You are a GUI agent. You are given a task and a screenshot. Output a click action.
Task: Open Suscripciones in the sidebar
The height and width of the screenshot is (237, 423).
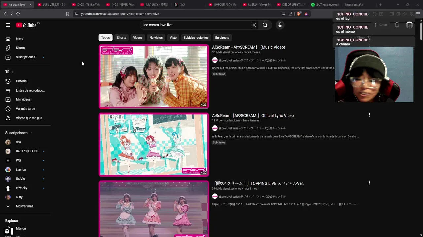(x=25, y=57)
